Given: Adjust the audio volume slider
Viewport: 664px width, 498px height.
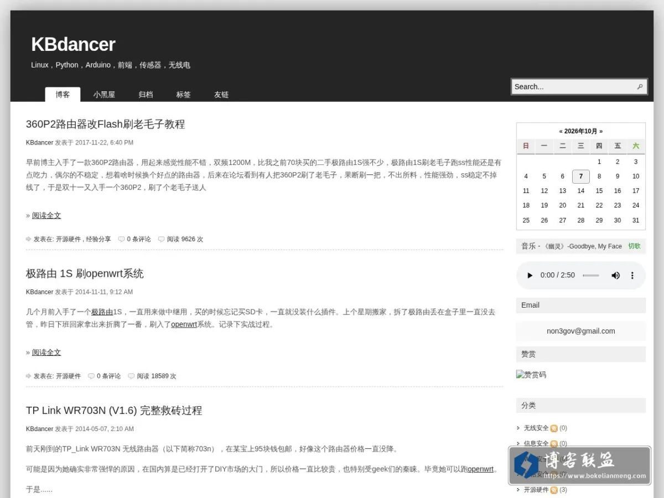Looking at the screenshot, I should [591, 275].
